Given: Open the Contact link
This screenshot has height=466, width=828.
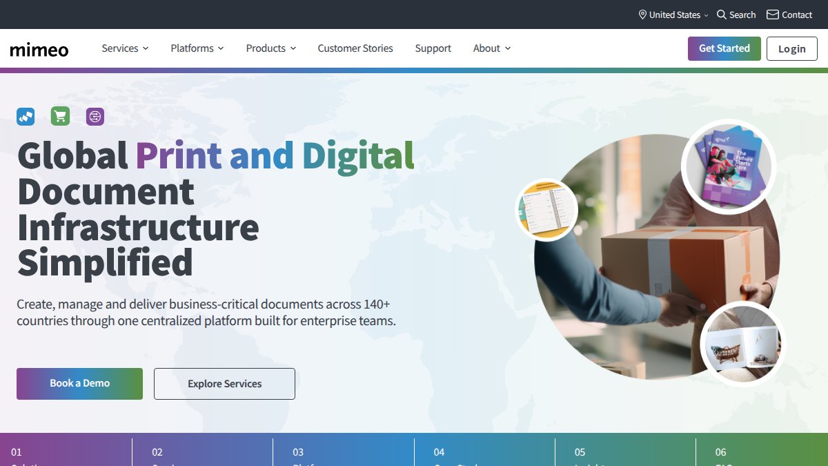Looking at the screenshot, I should click(789, 14).
